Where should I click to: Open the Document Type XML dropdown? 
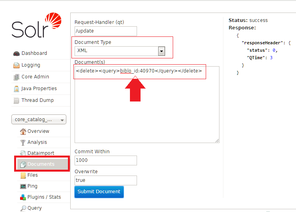tap(120, 51)
